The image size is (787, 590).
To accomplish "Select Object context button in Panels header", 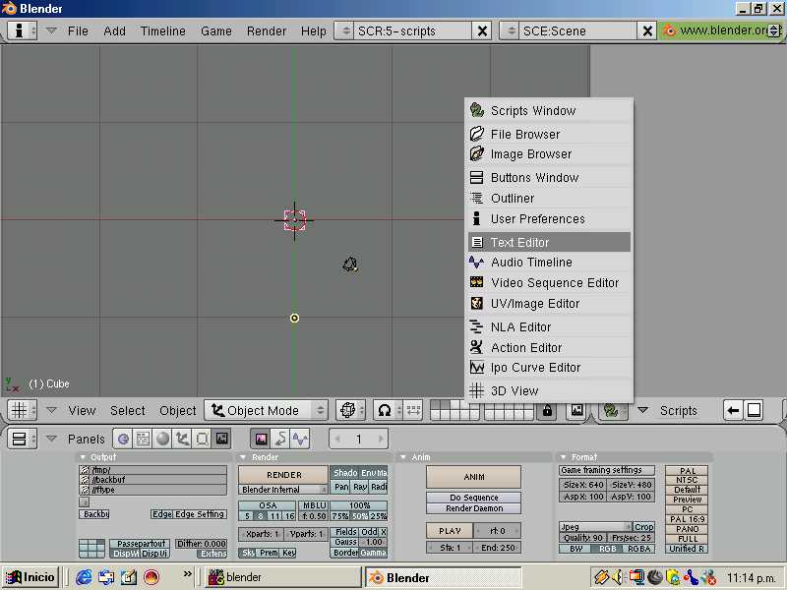I will click(182, 439).
